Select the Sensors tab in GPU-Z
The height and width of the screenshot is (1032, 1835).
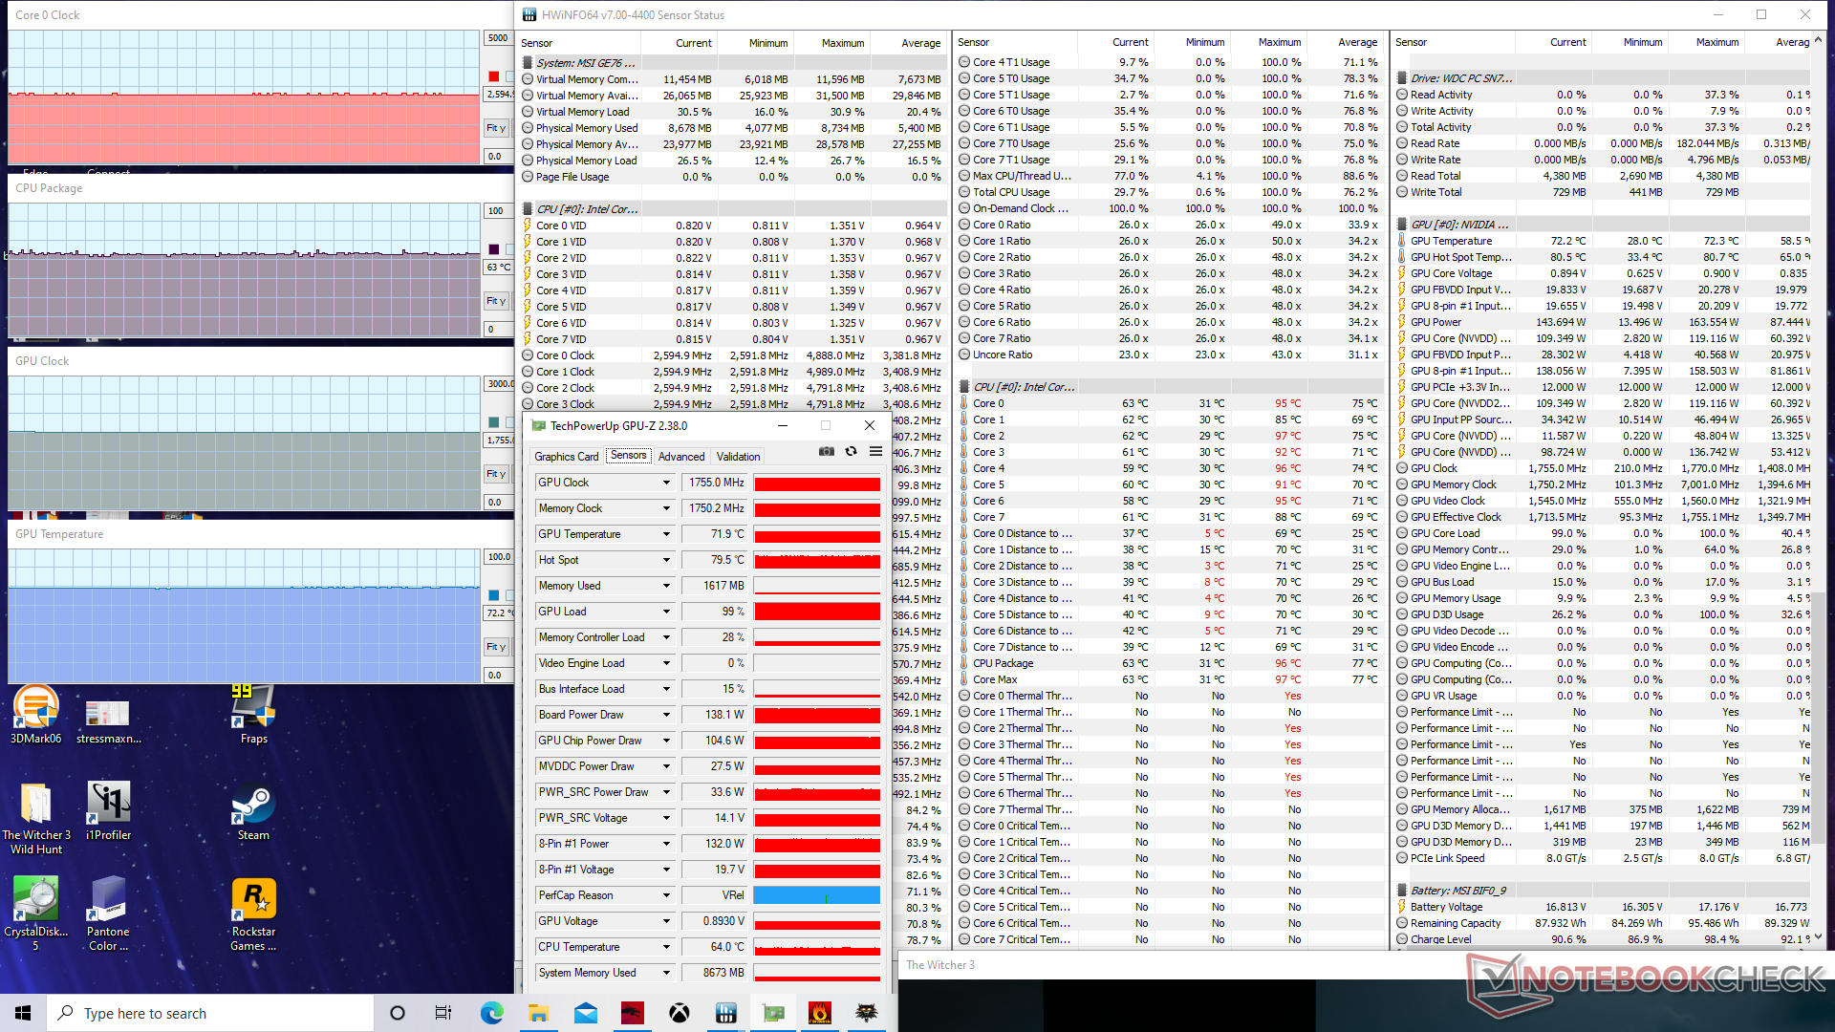[628, 456]
